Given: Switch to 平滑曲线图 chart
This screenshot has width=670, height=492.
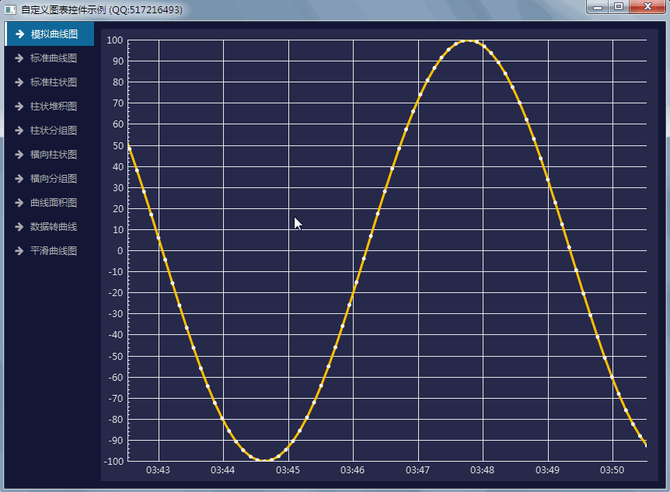Looking at the screenshot, I should pyautogui.click(x=49, y=250).
